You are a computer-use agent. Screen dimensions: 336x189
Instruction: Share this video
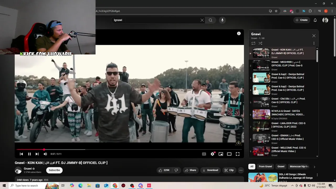coord(191,170)
